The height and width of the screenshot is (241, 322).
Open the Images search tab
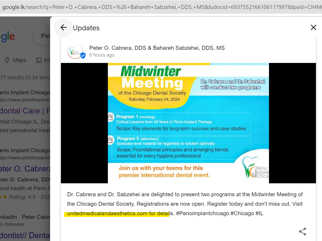click(x=43, y=60)
